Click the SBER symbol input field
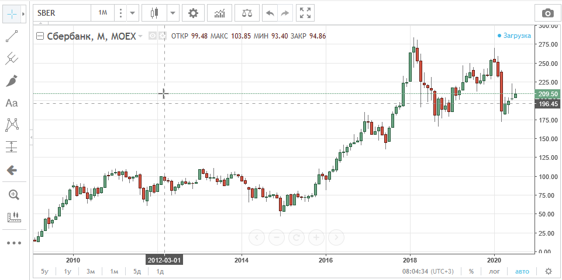Viewport: 562px width, 280px height. [x=61, y=13]
